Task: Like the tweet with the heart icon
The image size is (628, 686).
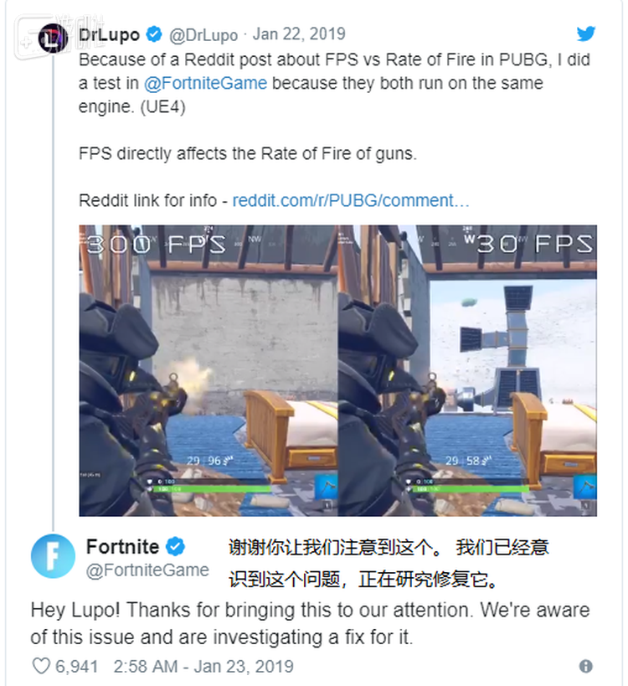Action: point(42,666)
